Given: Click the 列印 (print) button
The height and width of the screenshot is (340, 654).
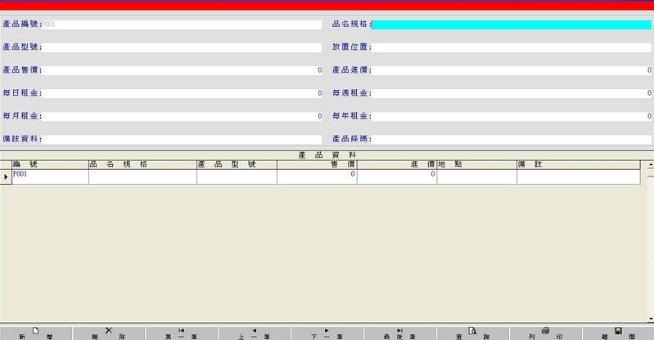Looking at the screenshot, I should [545, 333].
